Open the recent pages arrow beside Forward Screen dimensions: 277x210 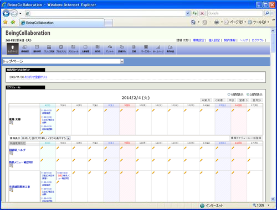point(20,13)
